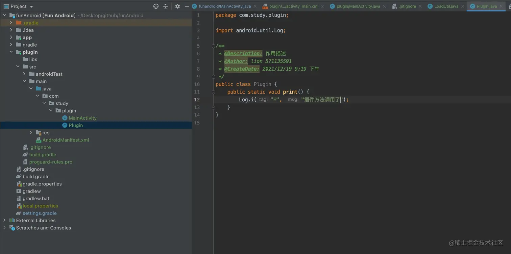Select gradlew.bat in the tree
This screenshot has width=511, height=254.
coord(36,199)
